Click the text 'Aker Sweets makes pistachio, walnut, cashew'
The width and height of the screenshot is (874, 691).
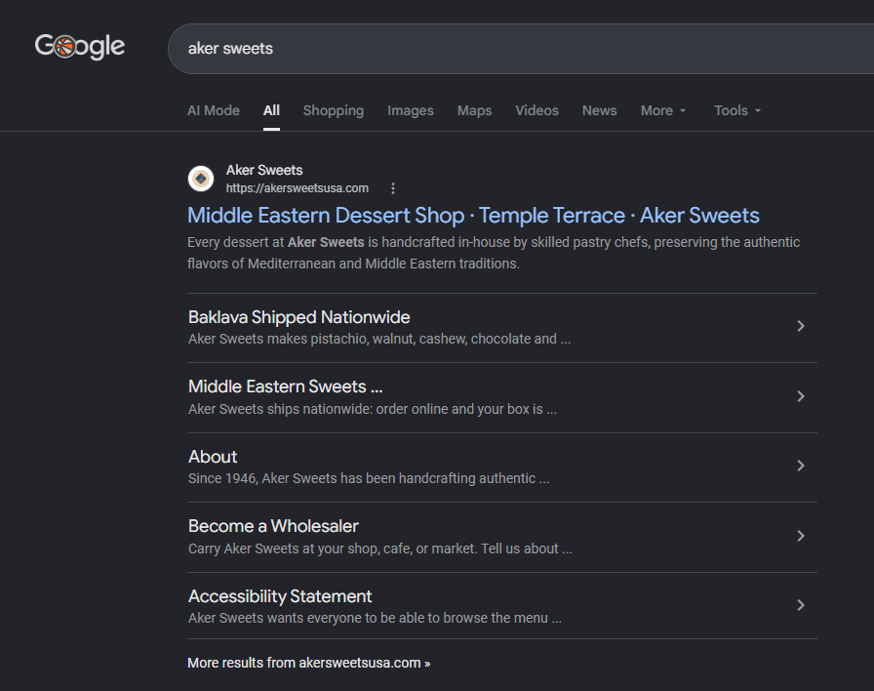(x=379, y=339)
